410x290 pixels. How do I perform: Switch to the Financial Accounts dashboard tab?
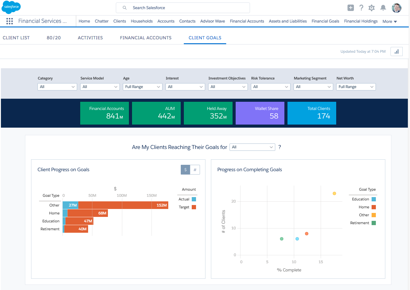click(145, 38)
